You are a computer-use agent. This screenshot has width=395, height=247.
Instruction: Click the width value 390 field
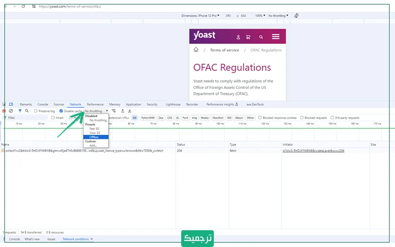point(228,16)
